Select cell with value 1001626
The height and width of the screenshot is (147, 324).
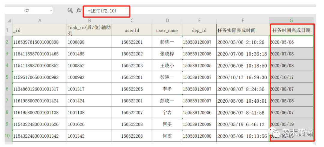point(89,124)
